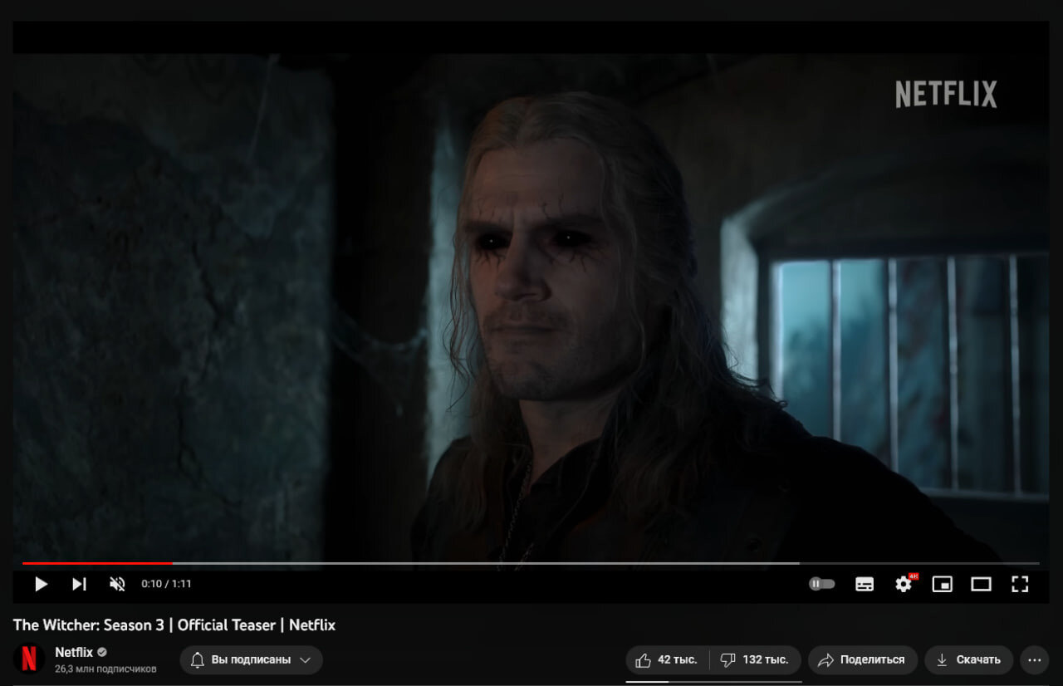This screenshot has height=686, width=1063.
Task: Open player settings gear
Action: click(x=904, y=584)
